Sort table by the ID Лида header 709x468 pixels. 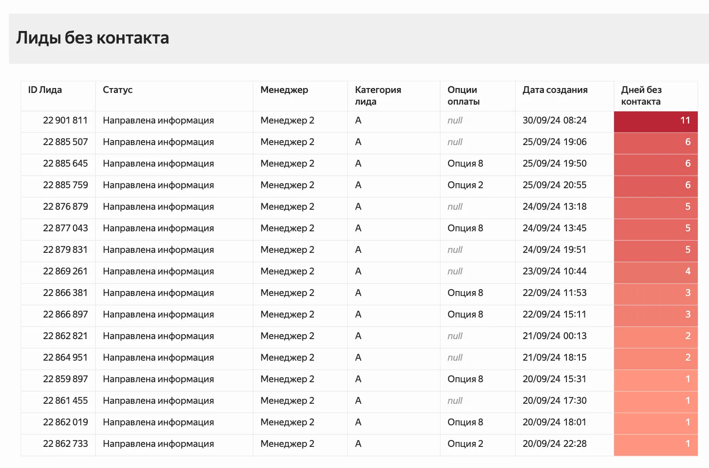pos(45,90)
